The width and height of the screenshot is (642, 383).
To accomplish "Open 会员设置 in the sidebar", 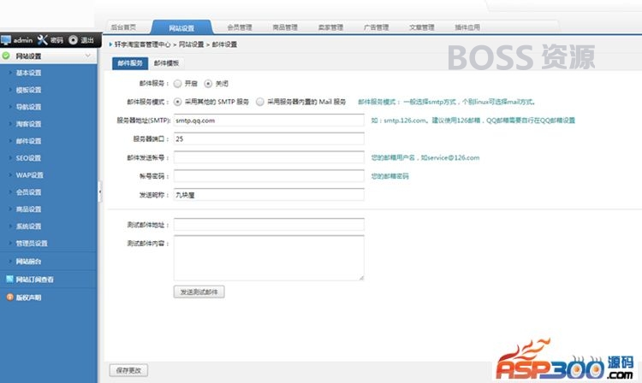I will click(28, 192).
